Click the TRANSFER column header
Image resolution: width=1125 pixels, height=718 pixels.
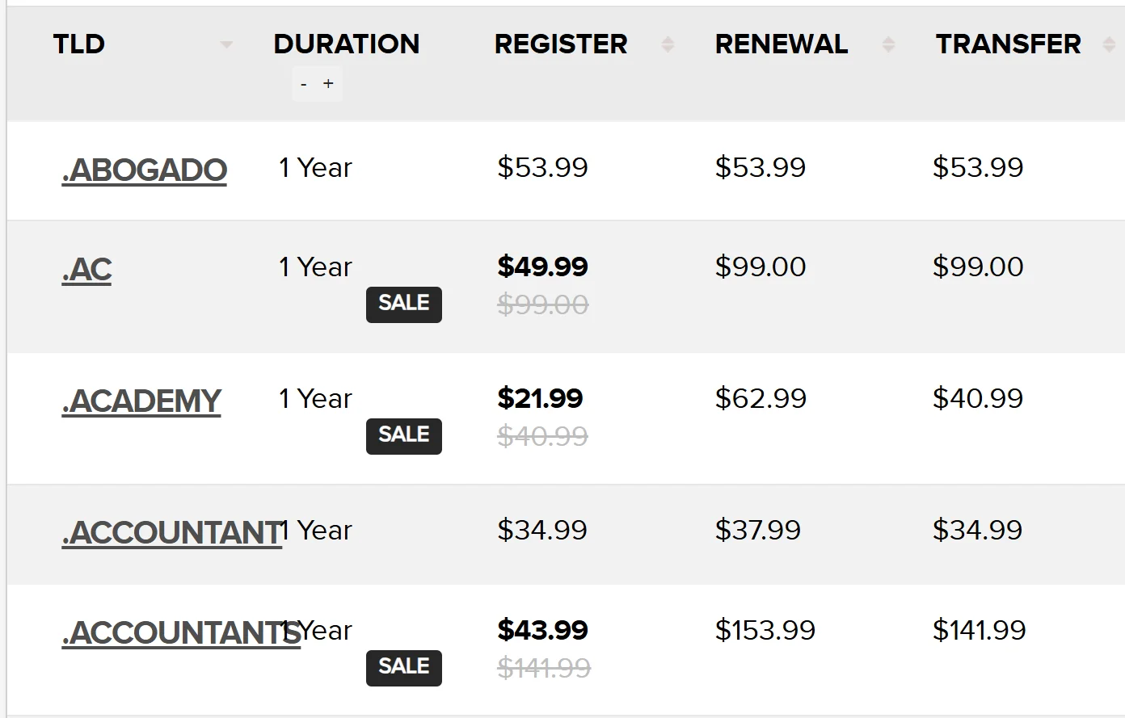coord(1008,44)
